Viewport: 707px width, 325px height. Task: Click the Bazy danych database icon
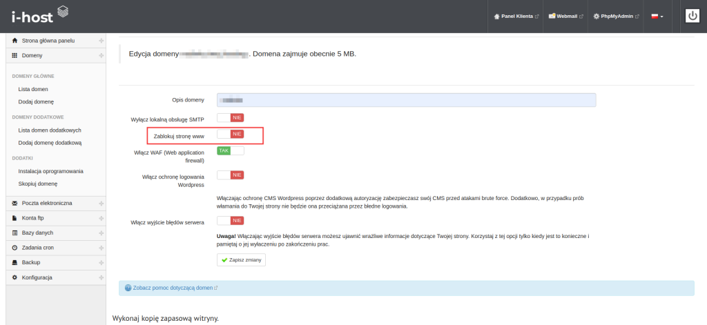click(15, 233)
